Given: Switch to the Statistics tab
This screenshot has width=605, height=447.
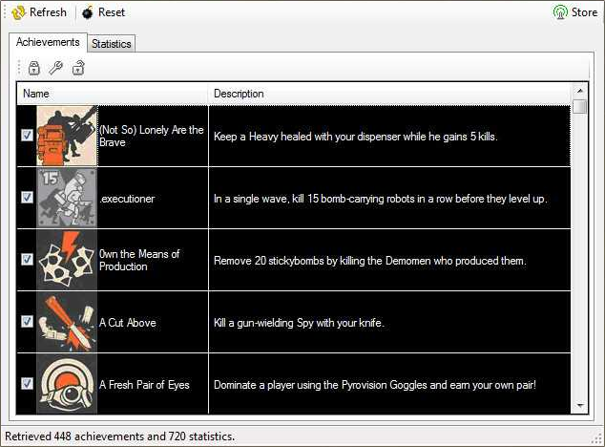Looking at the screenshot, I should [x=111, y=44].
